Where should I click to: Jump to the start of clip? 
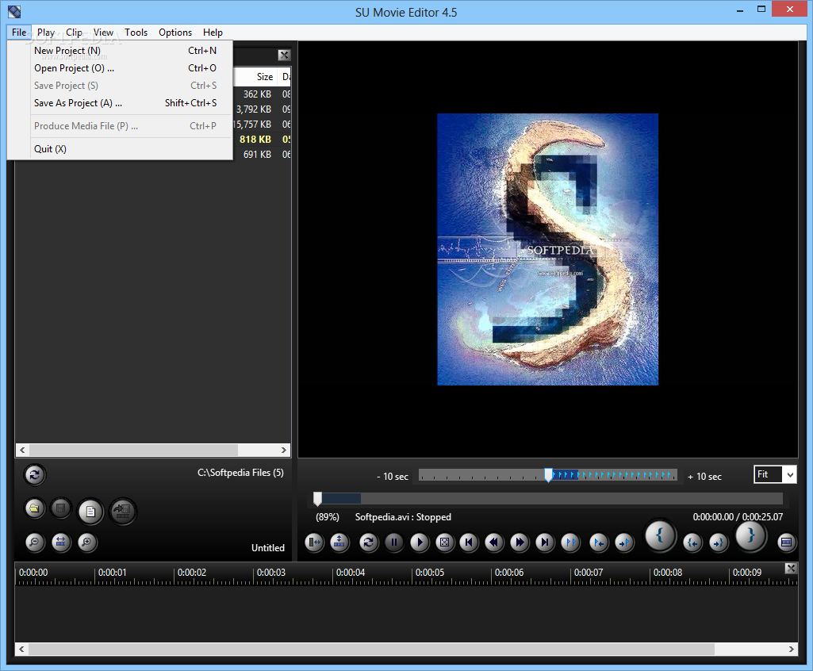[x=470, y=543]
